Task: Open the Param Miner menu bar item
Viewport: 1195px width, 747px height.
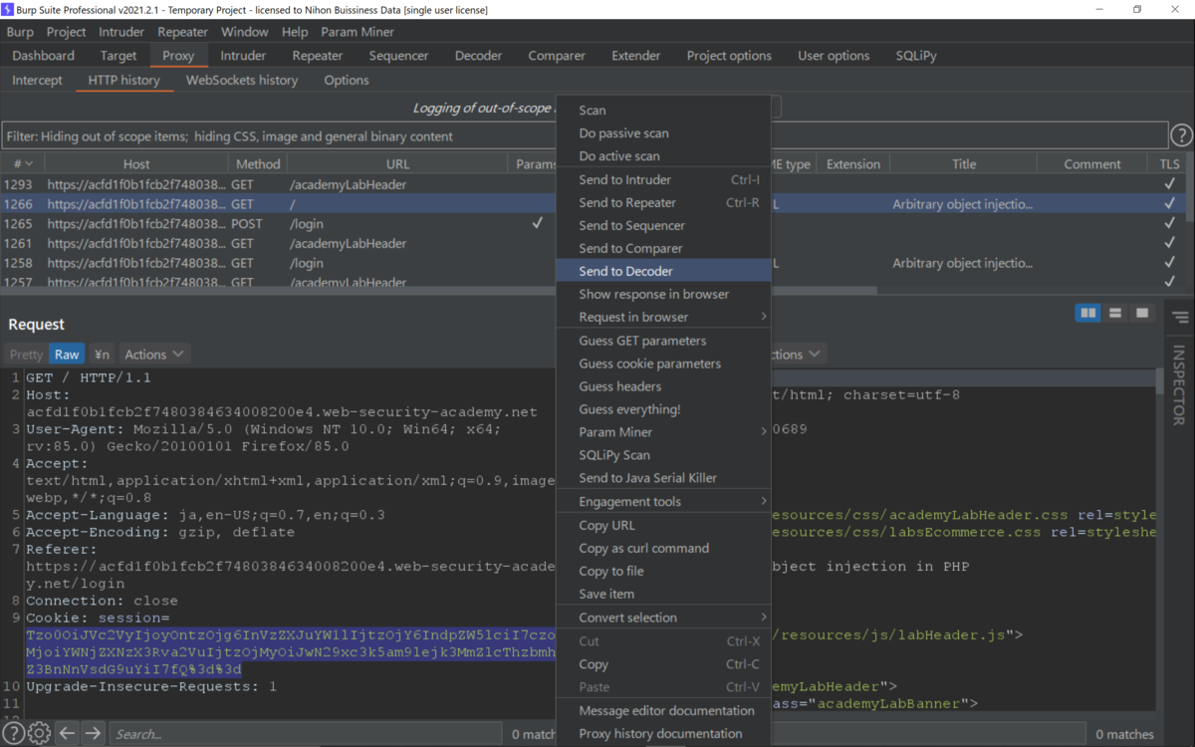Action: point(358,32)
